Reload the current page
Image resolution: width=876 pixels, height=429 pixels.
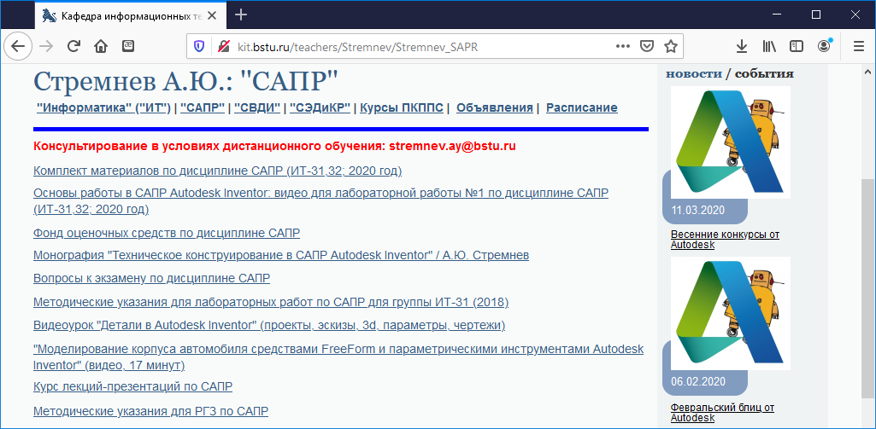(x=73, y=46)
